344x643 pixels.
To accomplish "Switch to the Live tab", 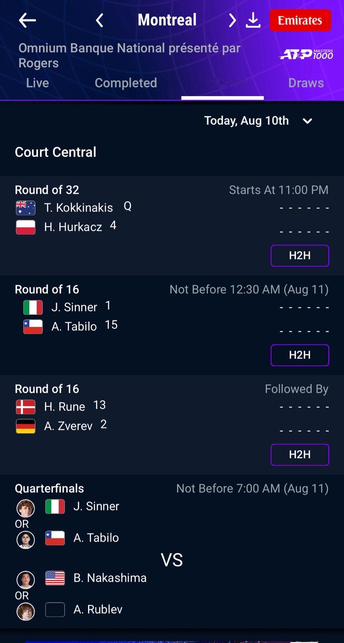I will (x=38, y=83).
